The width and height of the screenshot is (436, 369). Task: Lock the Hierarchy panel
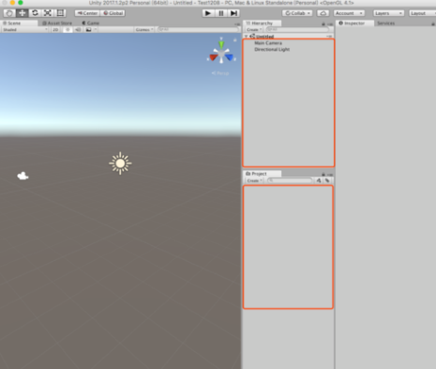click(x=323, y=23)
